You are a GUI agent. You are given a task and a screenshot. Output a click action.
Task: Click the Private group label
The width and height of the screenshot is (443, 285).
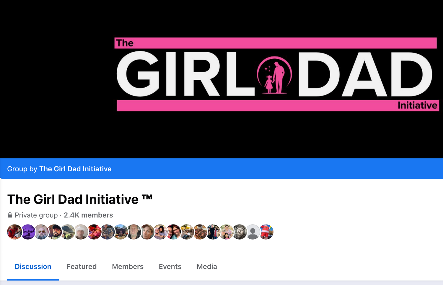36,215
